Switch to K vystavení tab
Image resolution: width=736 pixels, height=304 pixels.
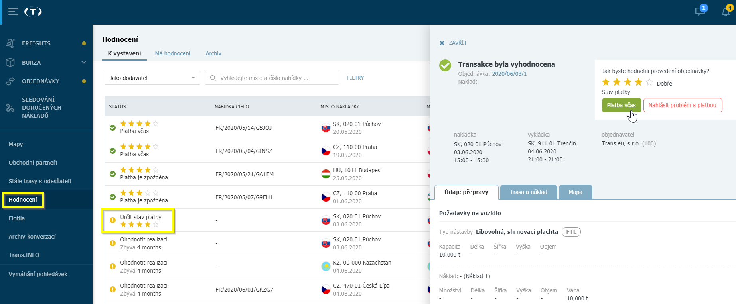click(x=124, y=53)
